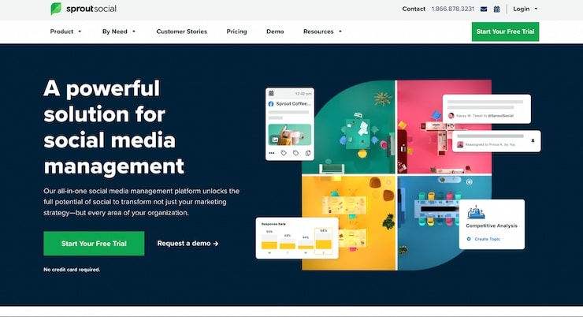This screenshot has height=317, width=583.
Task: Open Customer Stories page
Action: tap(181, 32)
